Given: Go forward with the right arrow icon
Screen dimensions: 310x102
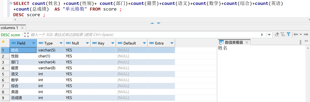Looking at the screenshot, I should pos(306,34).
